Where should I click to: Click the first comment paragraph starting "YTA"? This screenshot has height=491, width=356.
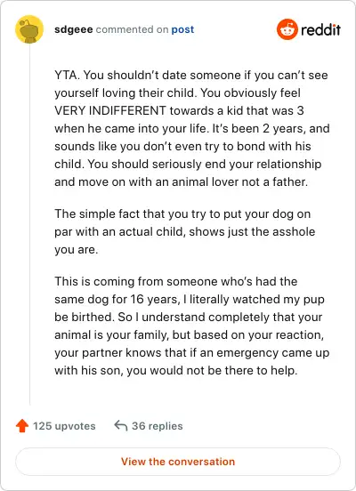click(191, 128)
